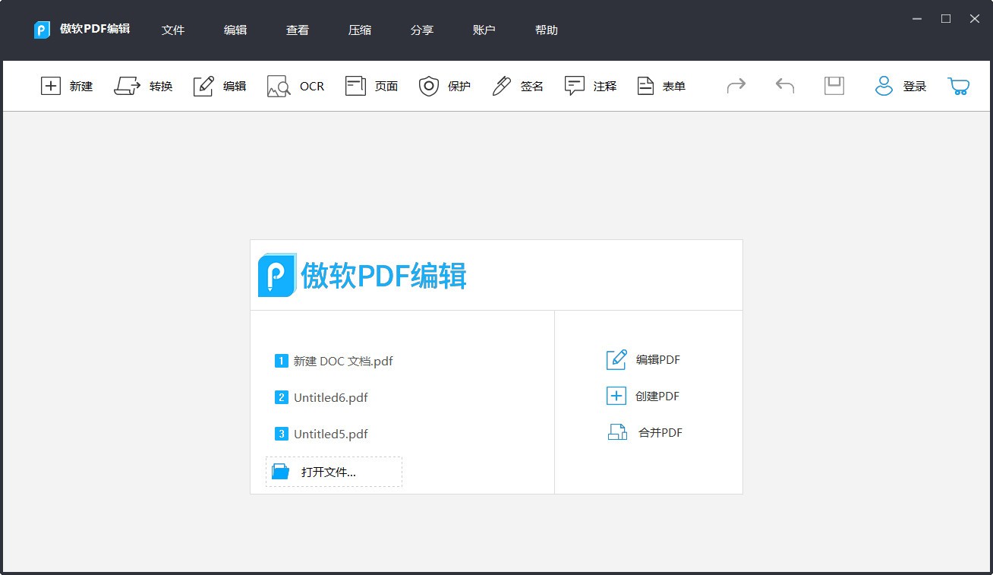This screenshot has width=993, height=575.
Task: Click the OCR toolbar label
Action: (x=312, y=87)
